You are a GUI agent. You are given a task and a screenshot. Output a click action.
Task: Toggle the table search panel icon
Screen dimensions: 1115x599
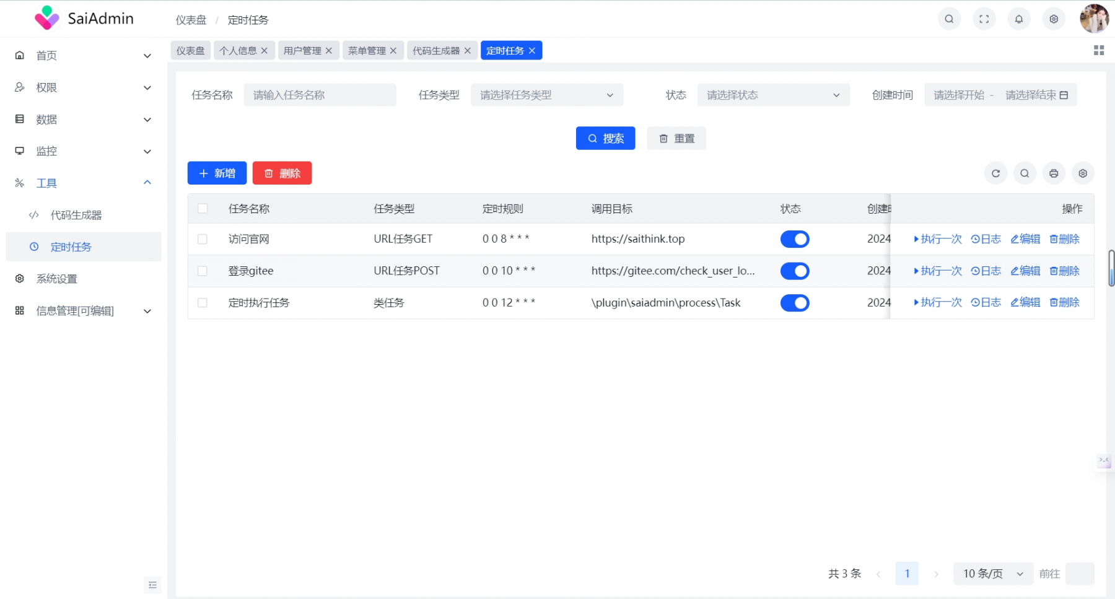pos(1025,173)
